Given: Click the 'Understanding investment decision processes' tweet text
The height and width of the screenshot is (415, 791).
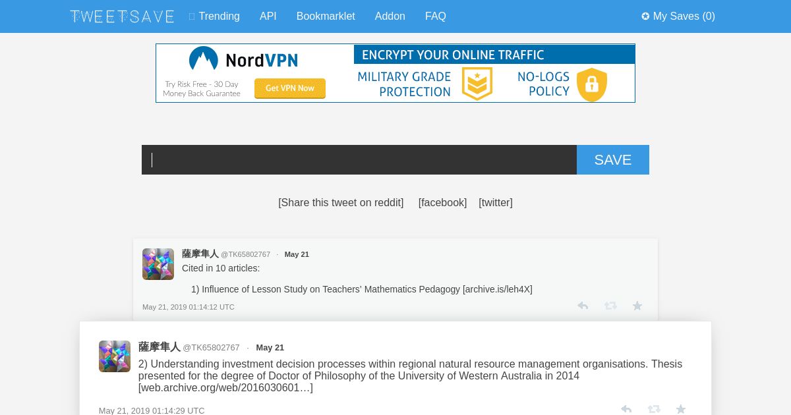Looking at the screenshot, I should [x=410, y=375].
